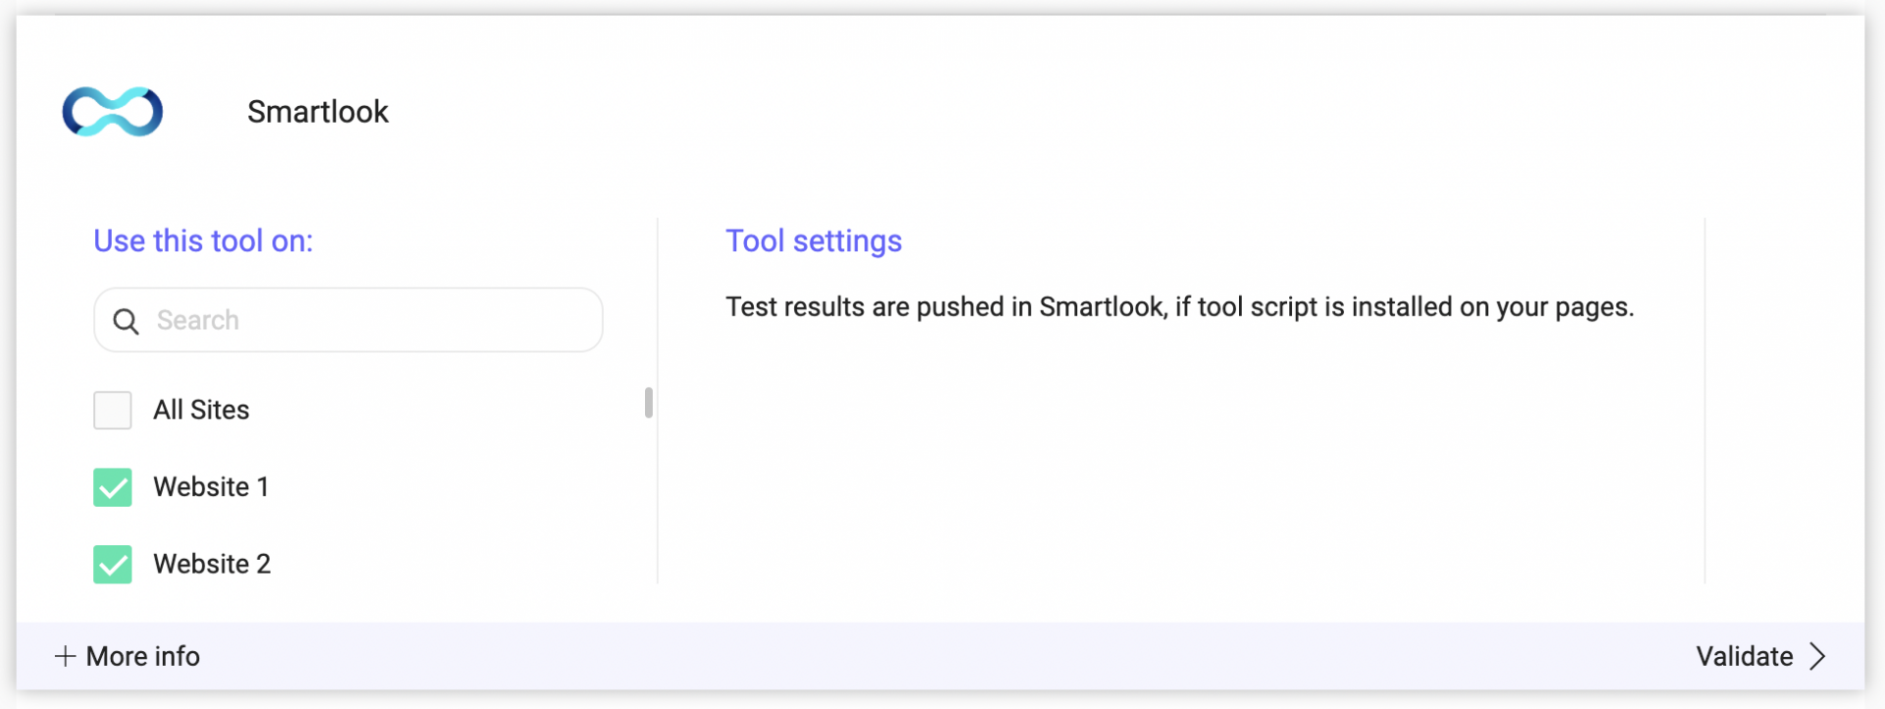Click the Website 2 label
The width and height of the screenshot is (1885, 709).
pyautogui.click(x=212, y=564)
